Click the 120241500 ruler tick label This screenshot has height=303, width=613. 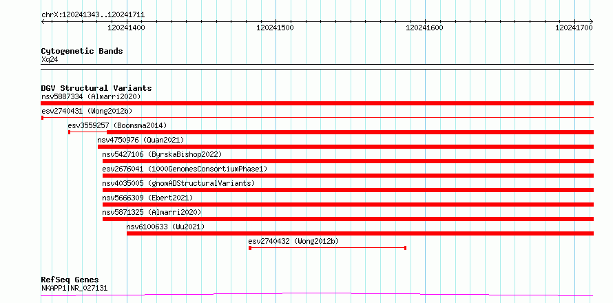(275, 28)
